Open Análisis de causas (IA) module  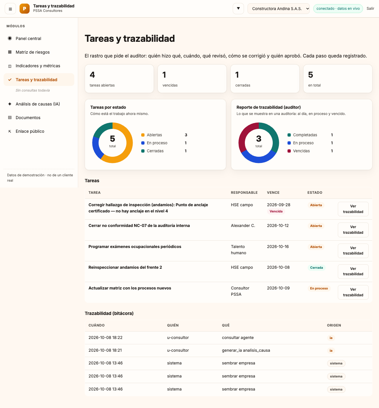point(39,104)
